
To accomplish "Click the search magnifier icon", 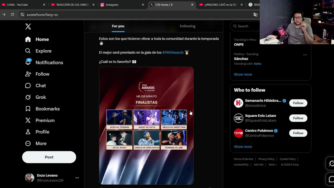I will 235,26.
